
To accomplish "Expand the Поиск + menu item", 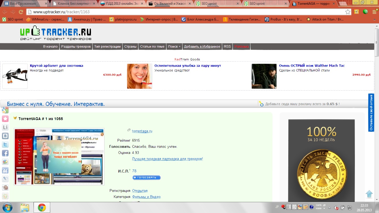I will 174,47.
